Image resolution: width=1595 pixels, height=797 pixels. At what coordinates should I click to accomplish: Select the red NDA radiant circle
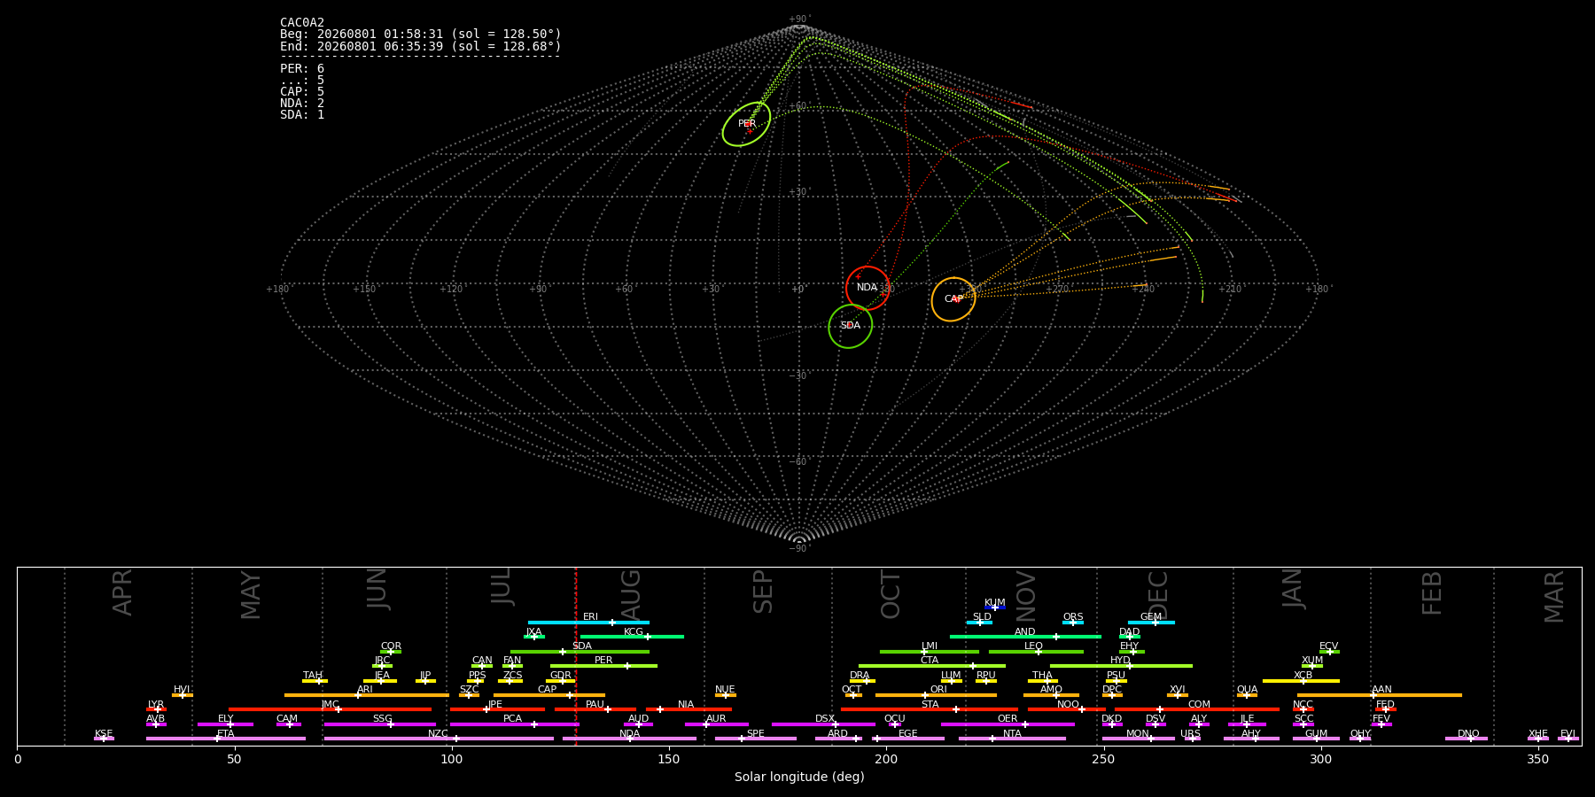[868, 288]
